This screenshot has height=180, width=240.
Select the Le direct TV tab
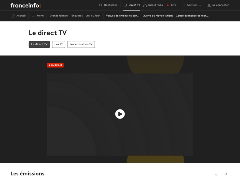[x=39, y=44]
